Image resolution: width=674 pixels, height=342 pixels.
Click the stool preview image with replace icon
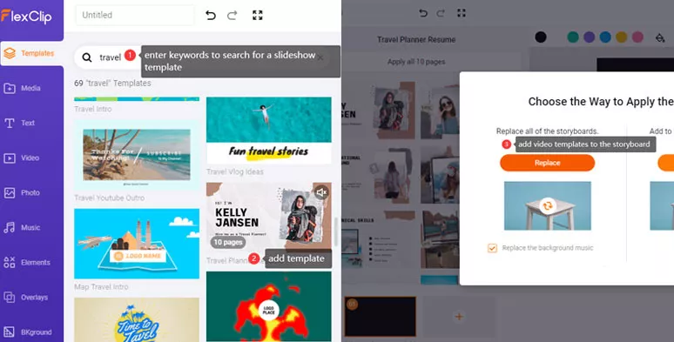547,205
